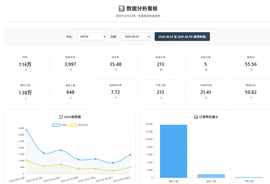Open the 日期 dropdown showing 2020-08-07
Screen dimensions: 270x184
click(x=136, y=37)
